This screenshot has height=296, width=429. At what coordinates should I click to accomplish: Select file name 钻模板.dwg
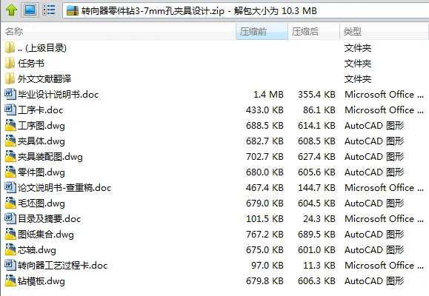pyautogui.click(x=41, y=281)
